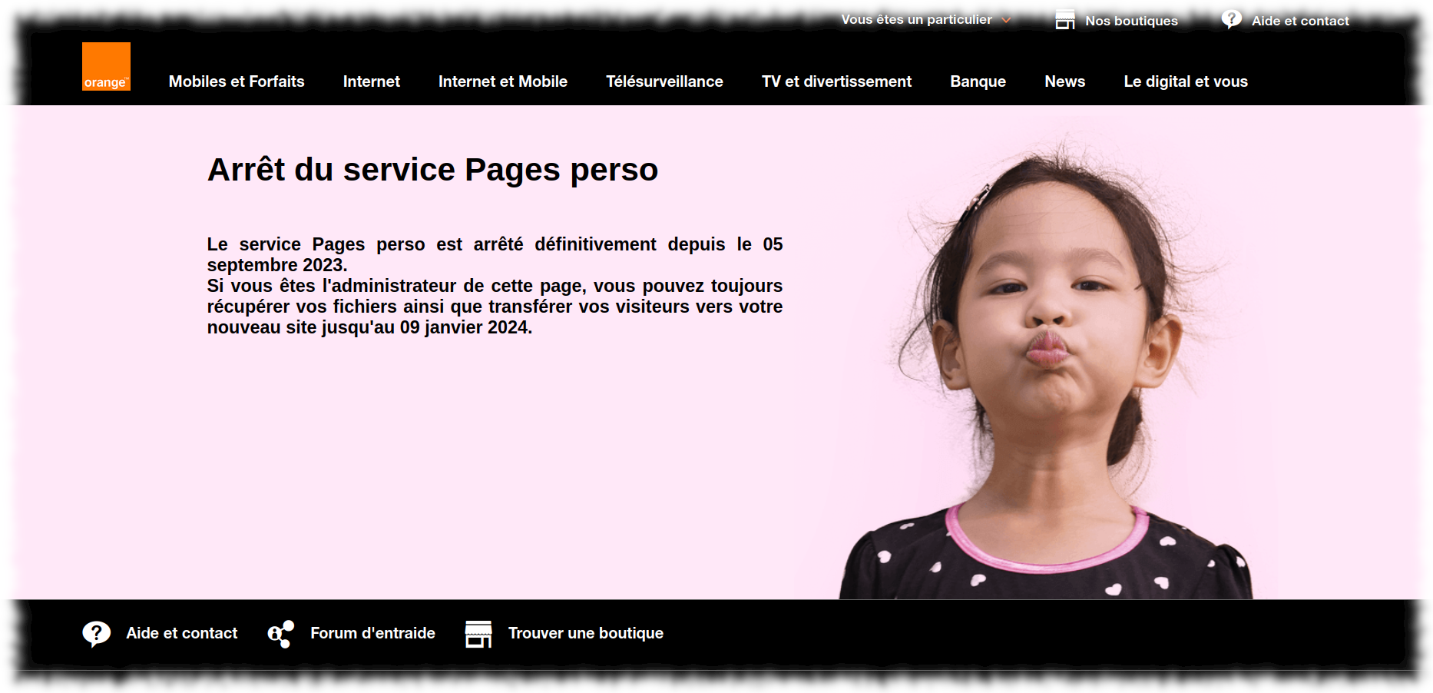Open Nos boutiques link in header

point(1131,21)
